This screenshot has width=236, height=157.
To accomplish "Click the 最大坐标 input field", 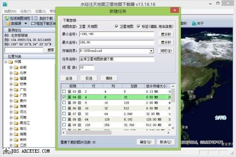I will point(117,42).
